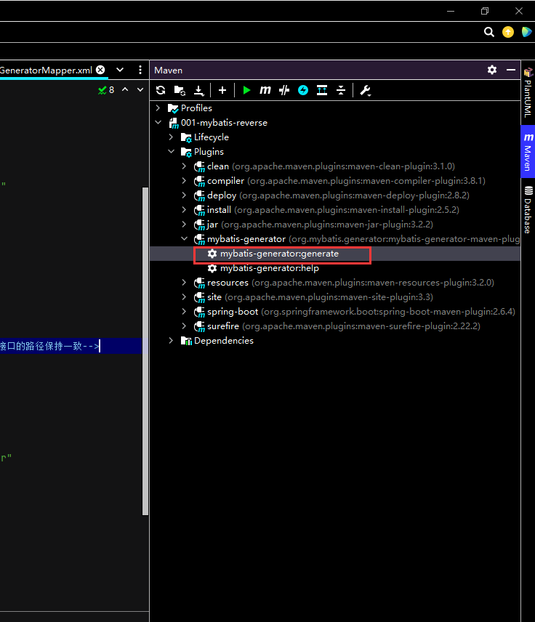
Task: Click the highlighted comment line in editor
Action: click(x=71, y=346)
